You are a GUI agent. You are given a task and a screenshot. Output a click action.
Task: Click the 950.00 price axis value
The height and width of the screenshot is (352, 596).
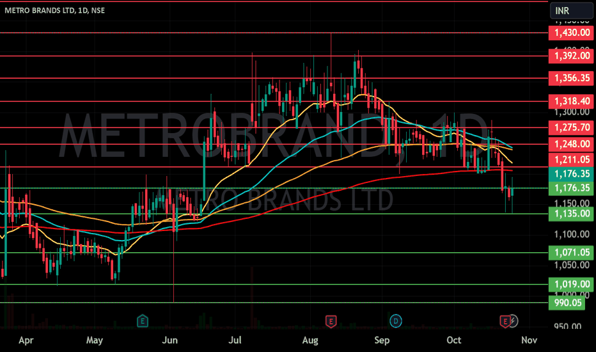click(567, 326)
